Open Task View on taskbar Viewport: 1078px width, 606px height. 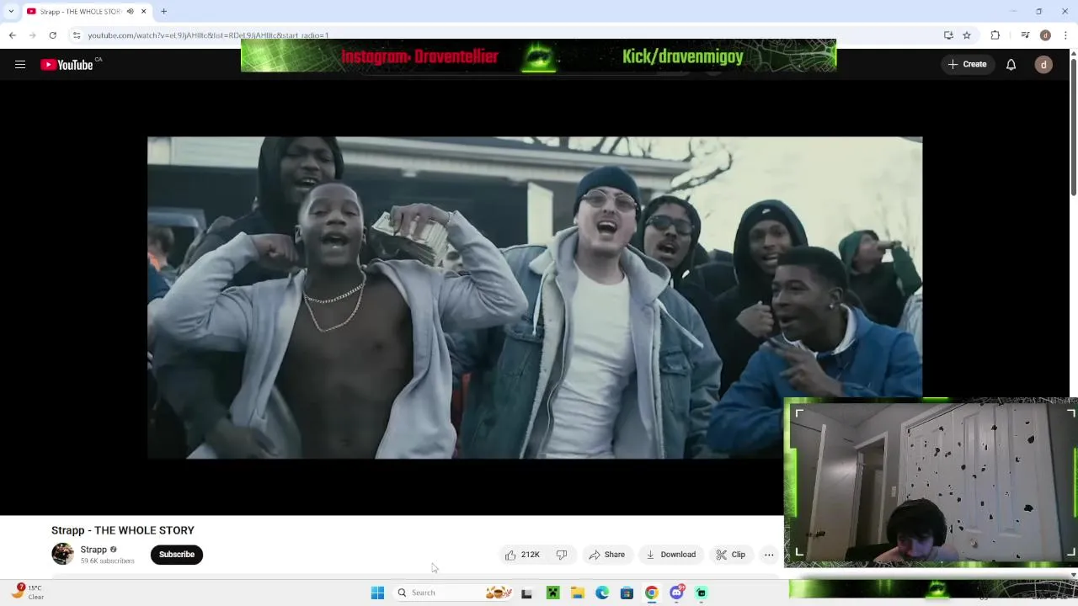(526, 593)
